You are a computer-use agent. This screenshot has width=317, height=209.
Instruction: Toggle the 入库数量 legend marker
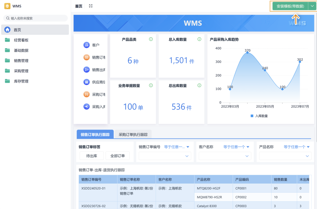point(252,116)
